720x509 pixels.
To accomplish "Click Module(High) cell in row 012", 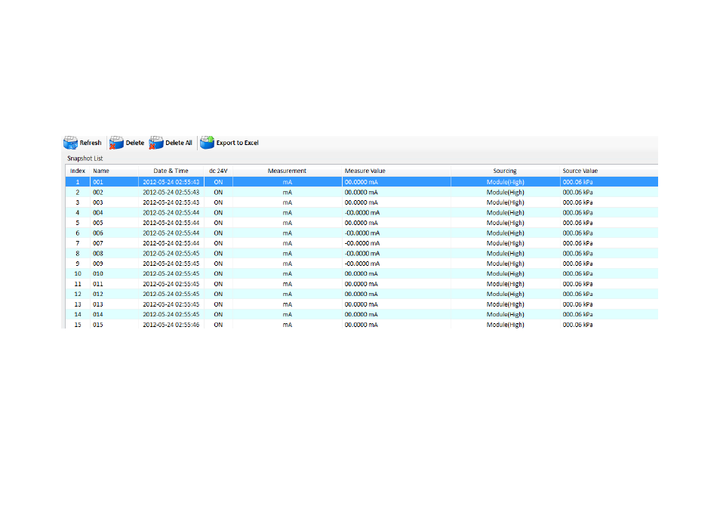I will pos(505,294).
